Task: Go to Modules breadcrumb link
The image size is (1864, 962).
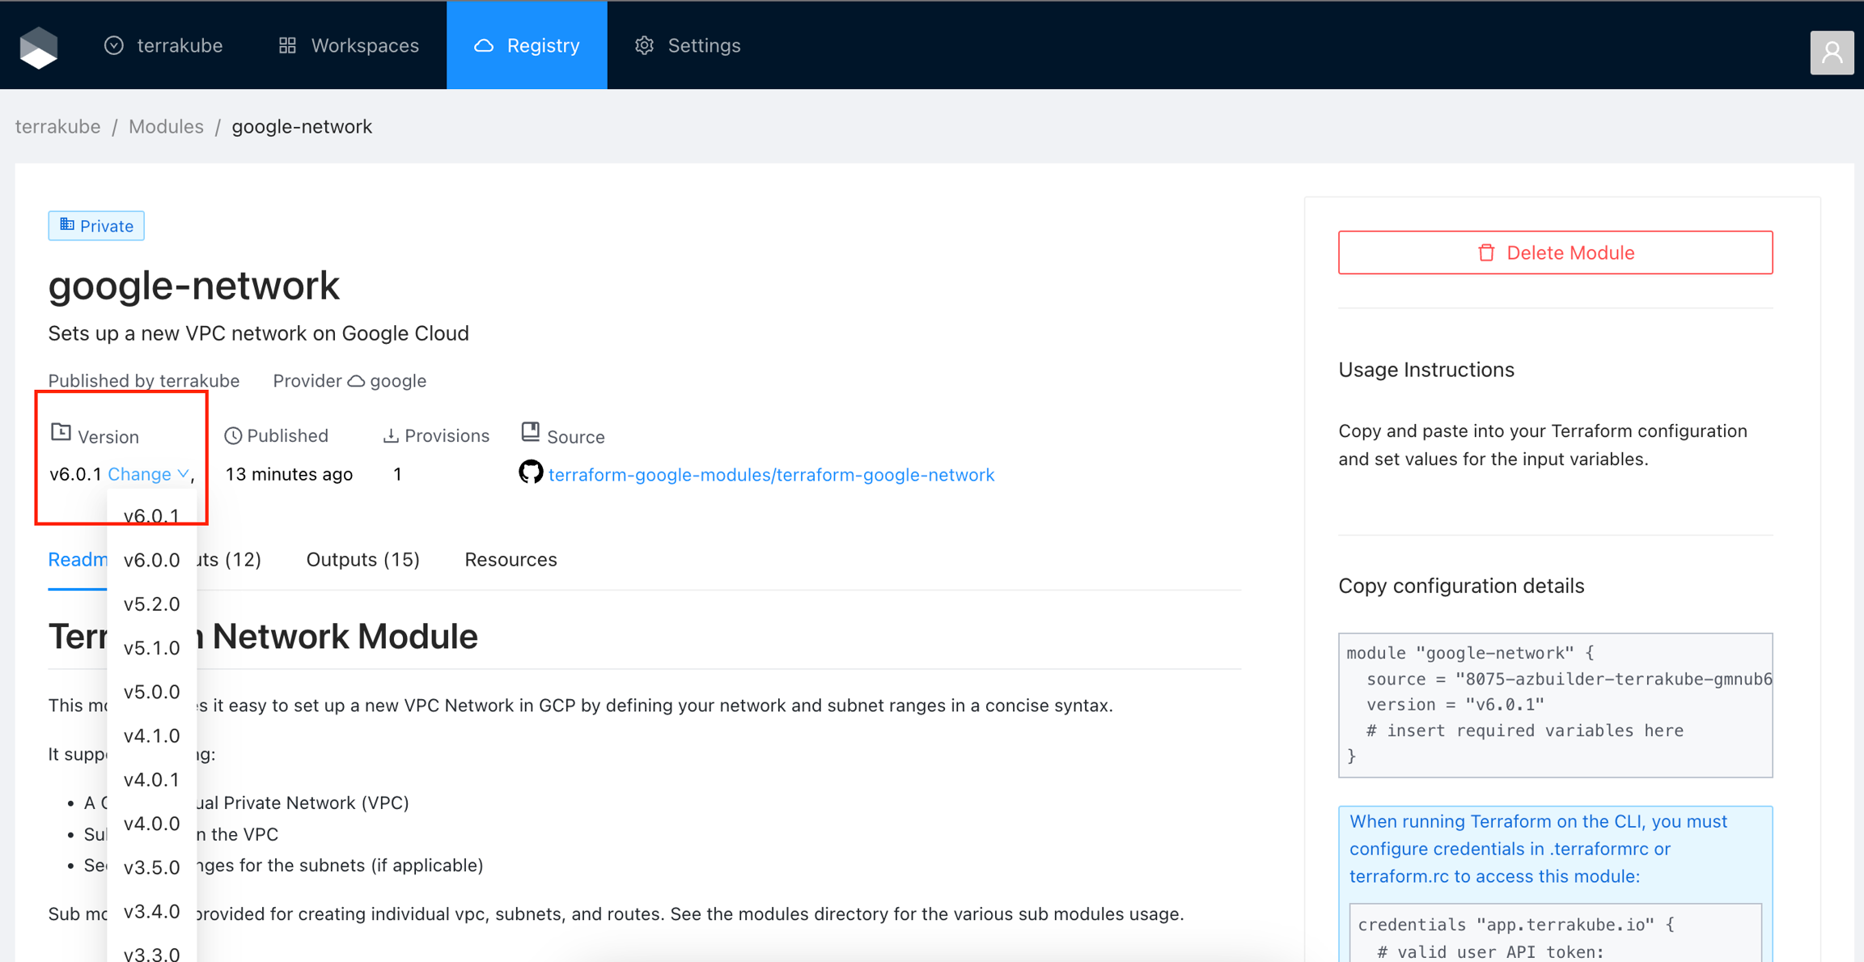Action: 166,126
